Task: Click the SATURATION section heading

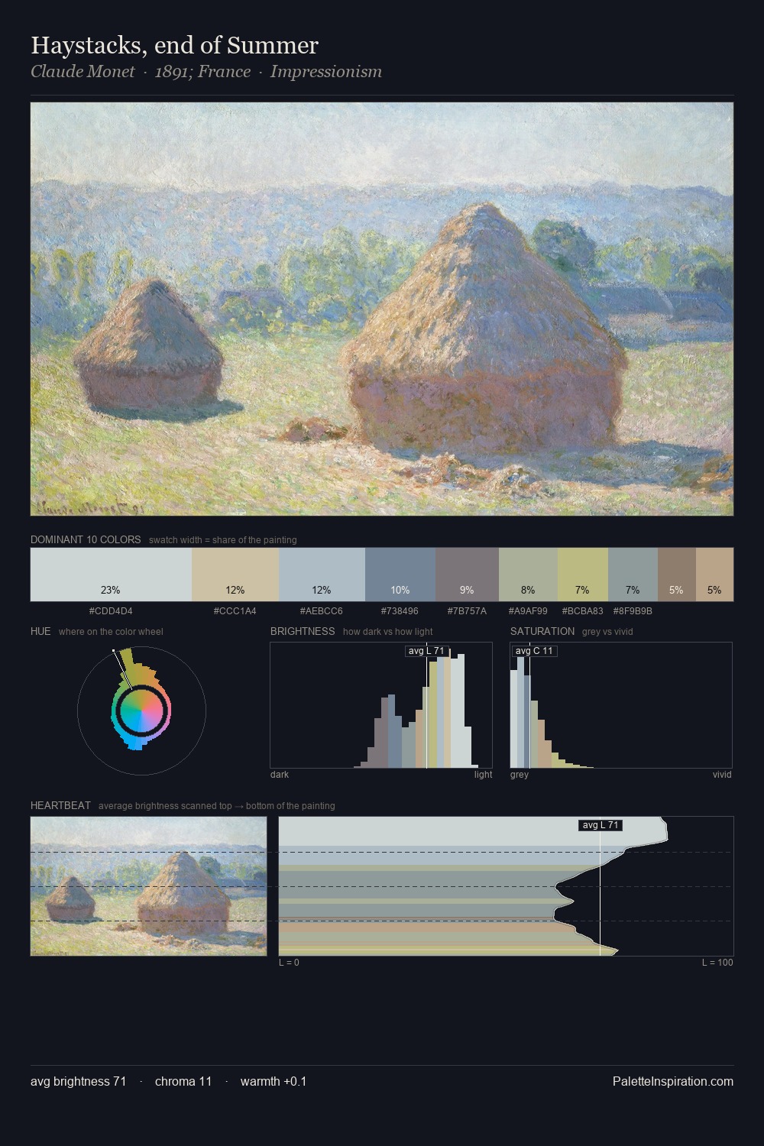Action: tap(542, 631)
